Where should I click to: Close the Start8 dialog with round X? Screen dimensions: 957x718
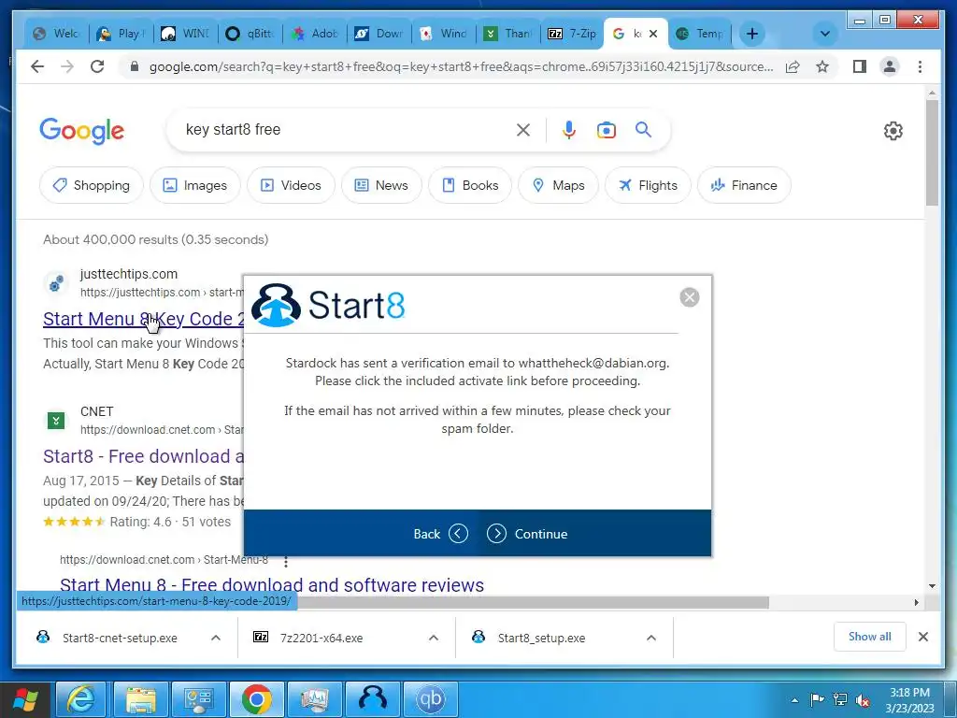[689, 297]
